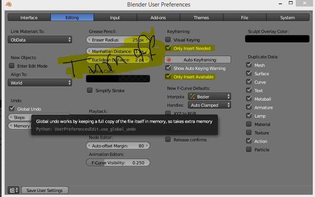Viewport: 315px width, 197px height.
Task: Click the undo Steps value field
Action: (x=40, y=117)
